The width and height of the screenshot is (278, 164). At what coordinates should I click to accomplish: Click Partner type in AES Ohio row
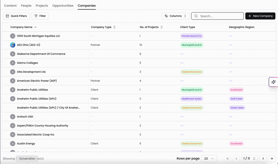point(95,45)
